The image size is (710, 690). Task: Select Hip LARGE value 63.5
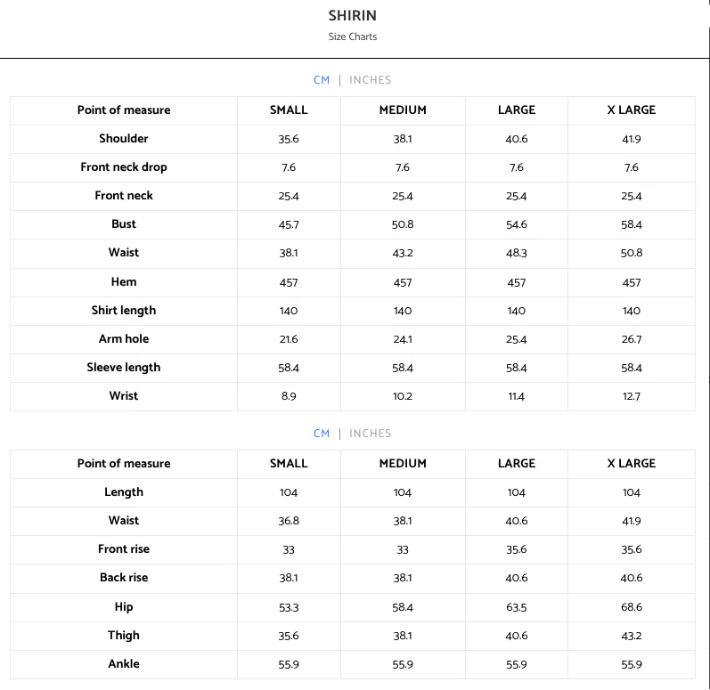click(516, 607)
